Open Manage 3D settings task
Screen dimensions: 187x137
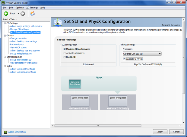(19, 29)
